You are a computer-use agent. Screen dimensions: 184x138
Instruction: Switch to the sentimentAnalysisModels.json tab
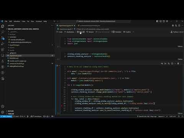click(x=89, y=26)
